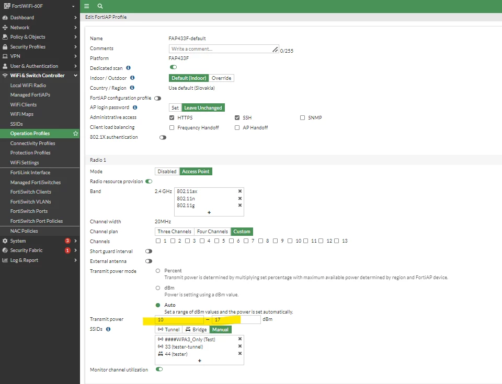Choose the Four Channels channel plan
502x384 pixels.
tap(212, 231)
